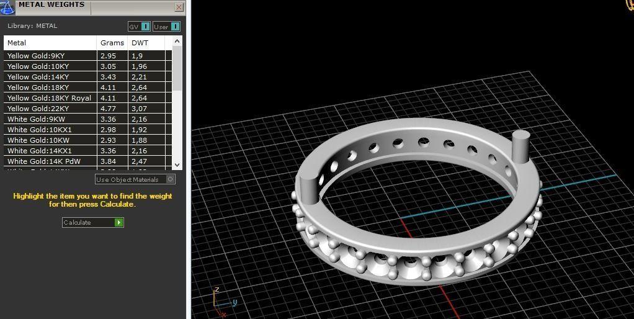Screen dimensions: 634x319
Task: Select the Yellow Gold:18KY Royal row
Action: click(x=87, y=98)
